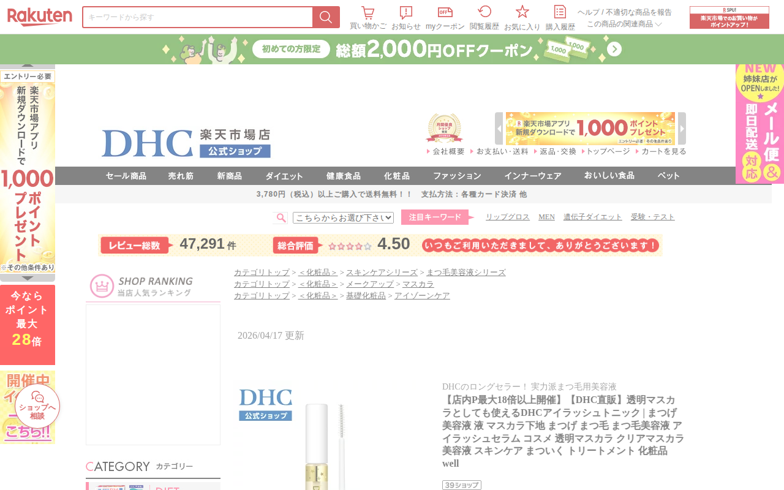Open notifications (お知らせ)

pos(406,18)
